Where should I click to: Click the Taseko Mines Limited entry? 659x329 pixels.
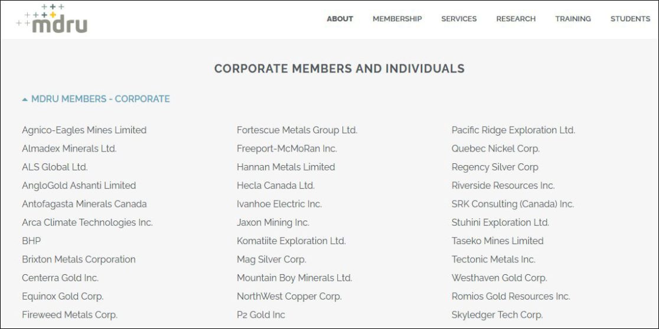pyautogui.click(x=498, y=241)
